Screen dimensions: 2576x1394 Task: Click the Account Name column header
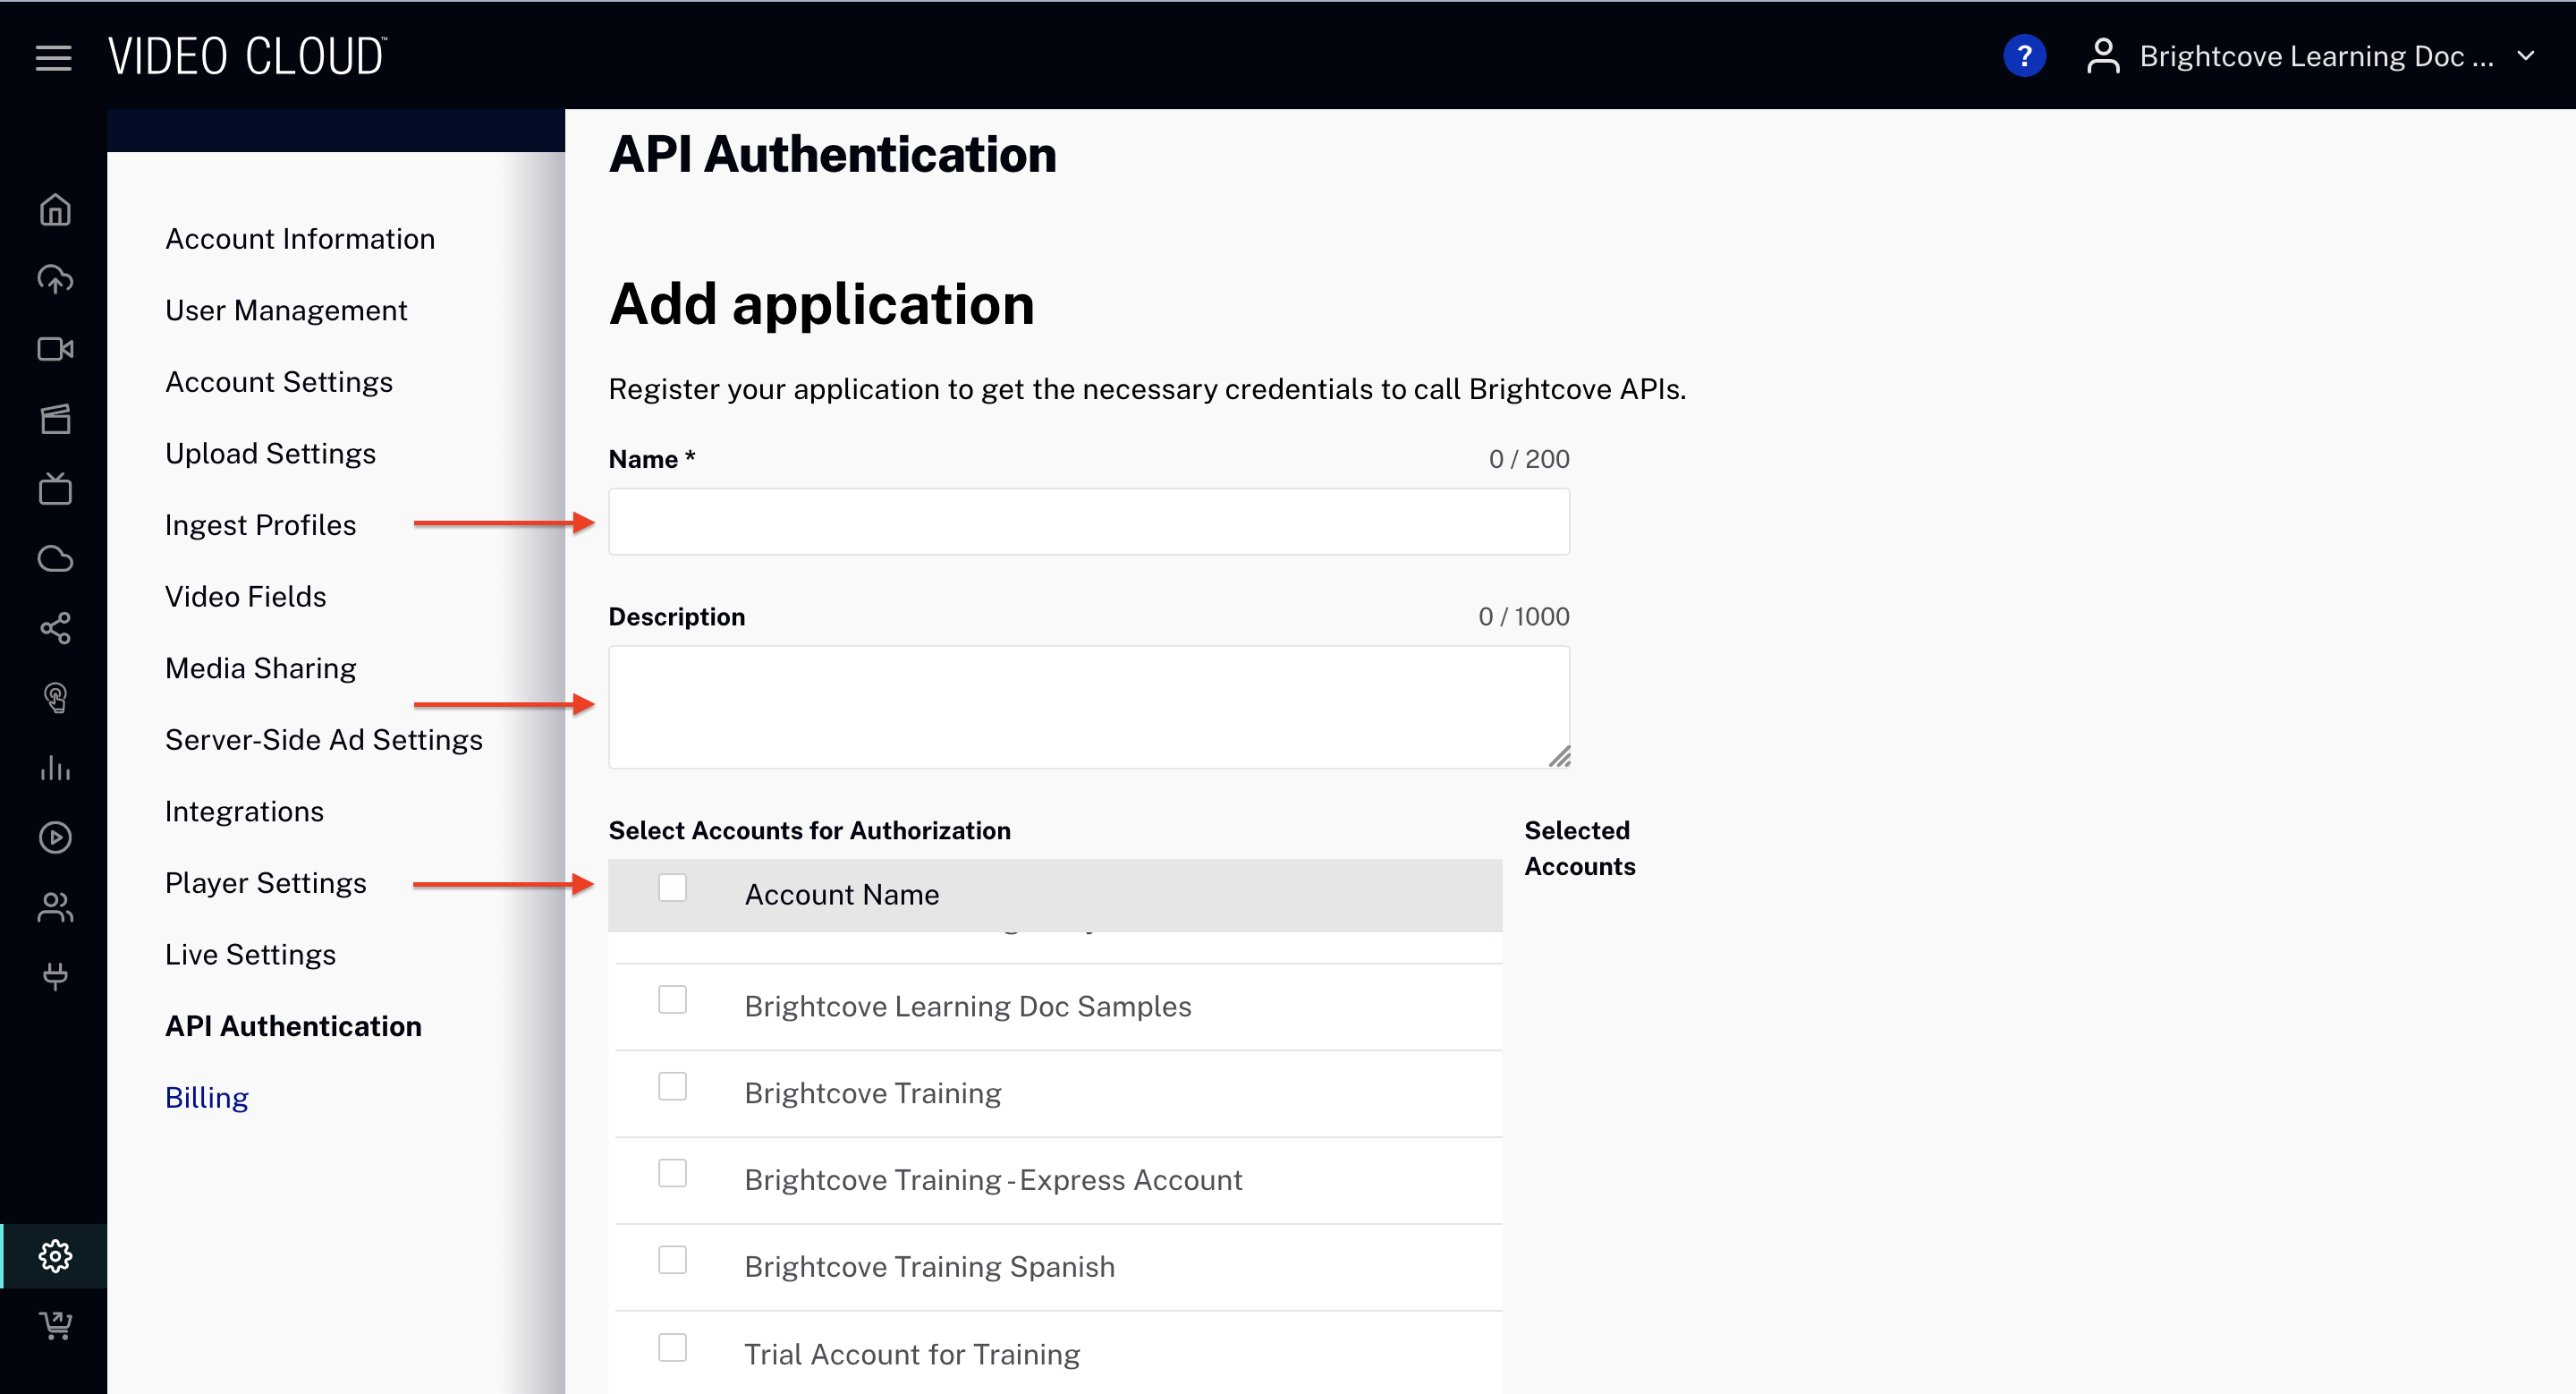[x=842, y=895]
